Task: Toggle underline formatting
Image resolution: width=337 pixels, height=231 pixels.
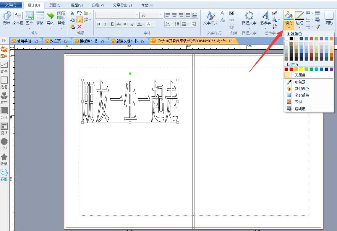Action: point(112,24)
